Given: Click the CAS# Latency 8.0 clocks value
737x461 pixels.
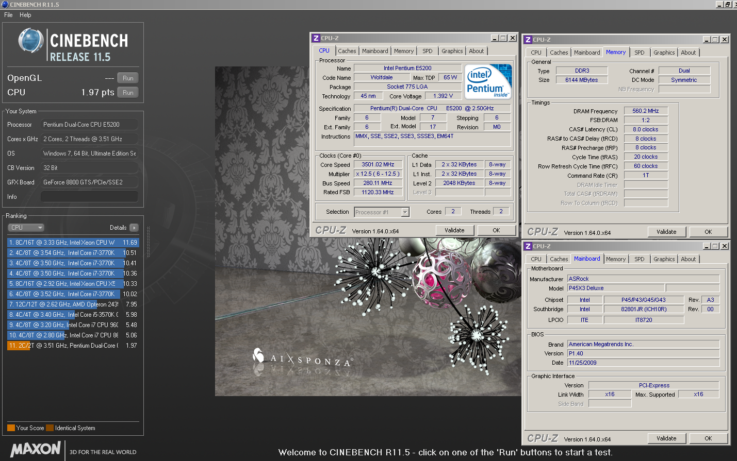Looking at the screenshot, I should point(646,129).
